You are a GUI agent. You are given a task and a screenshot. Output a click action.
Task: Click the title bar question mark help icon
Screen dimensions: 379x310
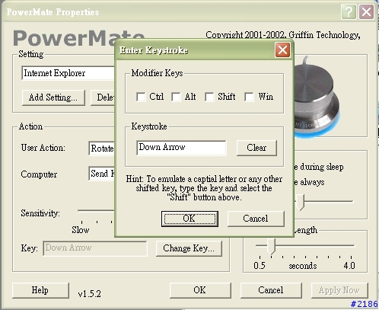[349, 12]
